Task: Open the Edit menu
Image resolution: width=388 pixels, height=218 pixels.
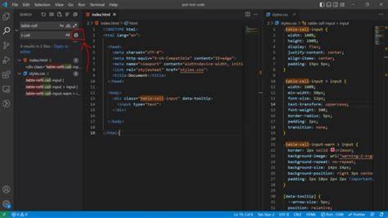Action: pos(26,4)
